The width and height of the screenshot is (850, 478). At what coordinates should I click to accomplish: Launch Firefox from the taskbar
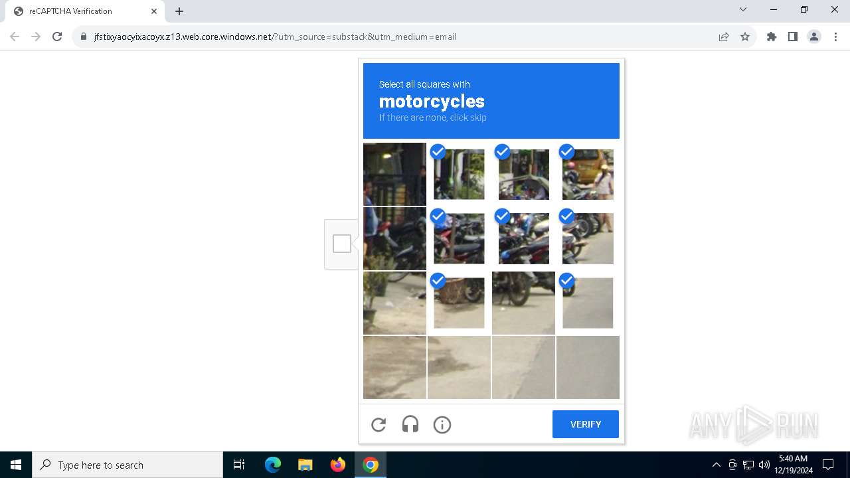pyautogui.click(x=338, y=465)
